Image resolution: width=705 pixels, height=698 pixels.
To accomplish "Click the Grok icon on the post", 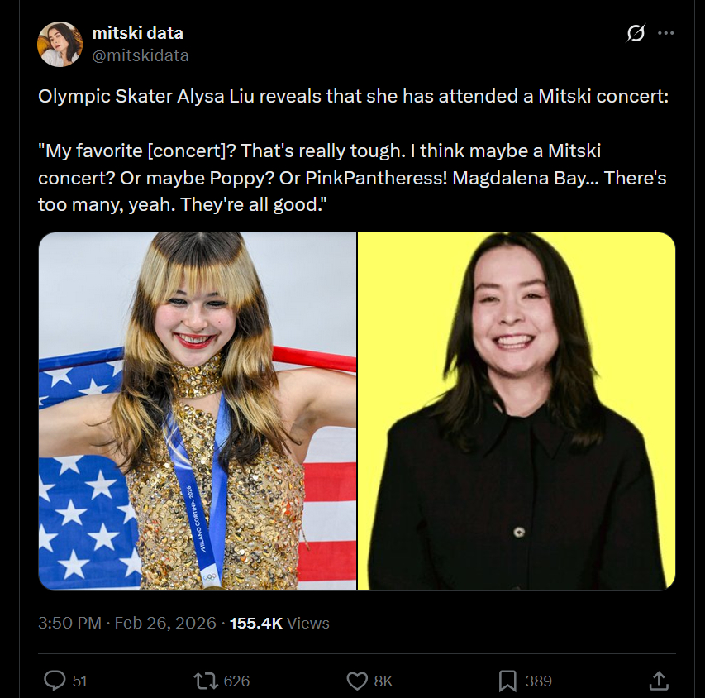I will click(x=635, y=33).
